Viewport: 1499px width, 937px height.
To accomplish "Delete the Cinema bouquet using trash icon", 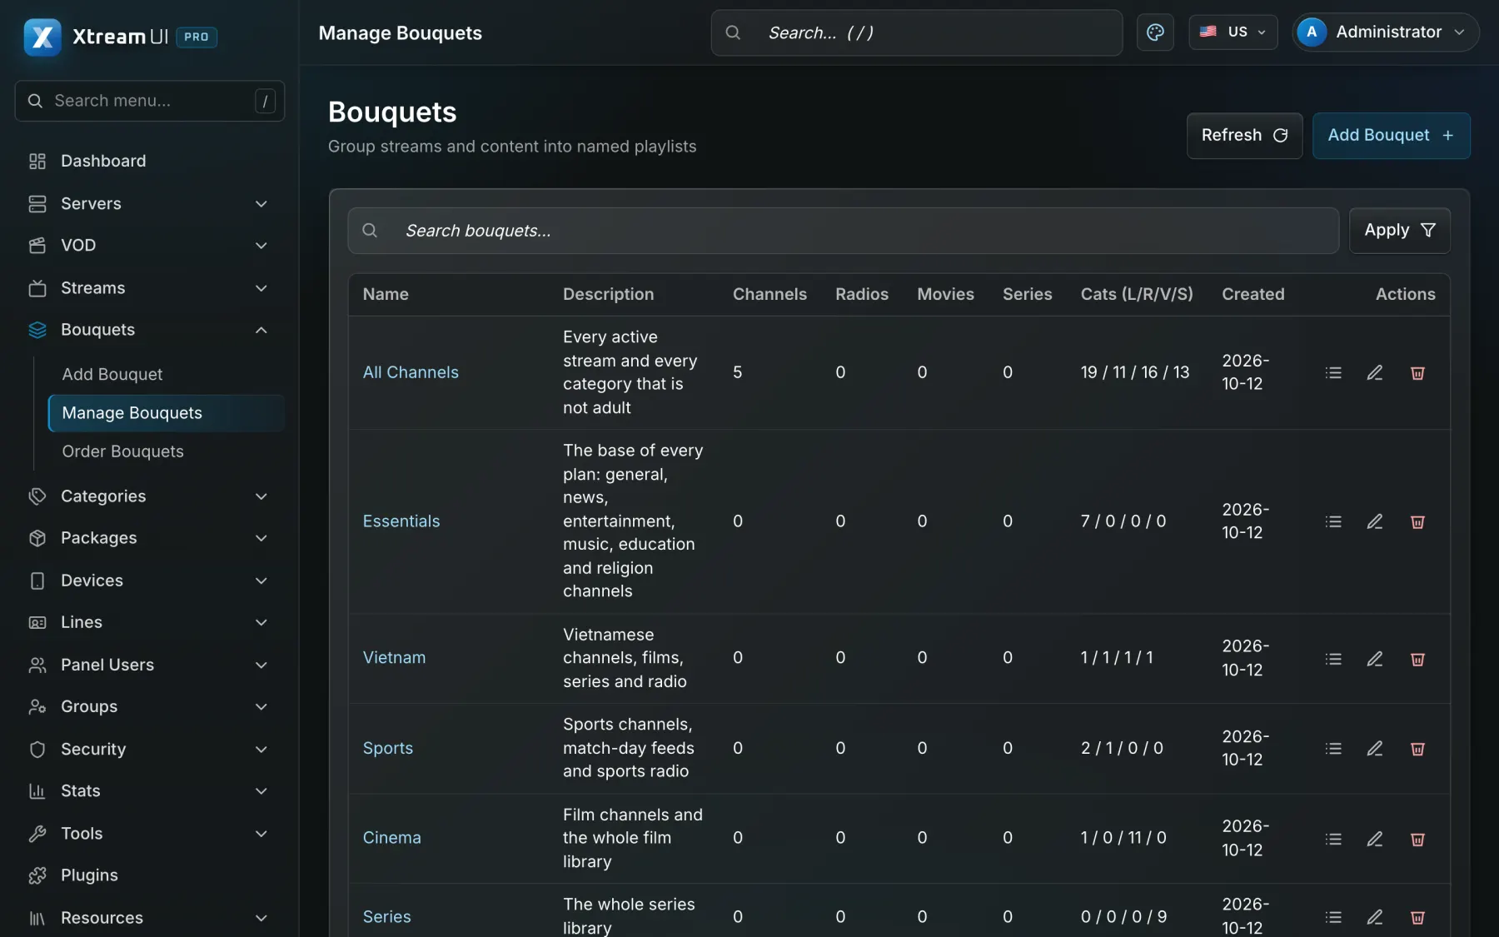I will (x=1417, y=839).
